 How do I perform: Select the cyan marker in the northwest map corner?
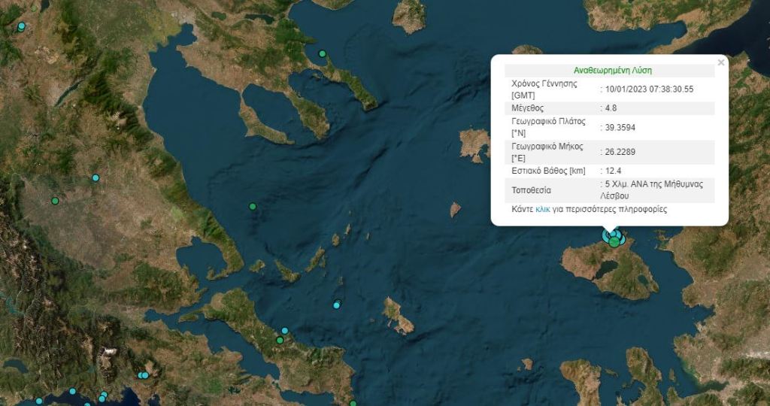[x=21, y=27]
